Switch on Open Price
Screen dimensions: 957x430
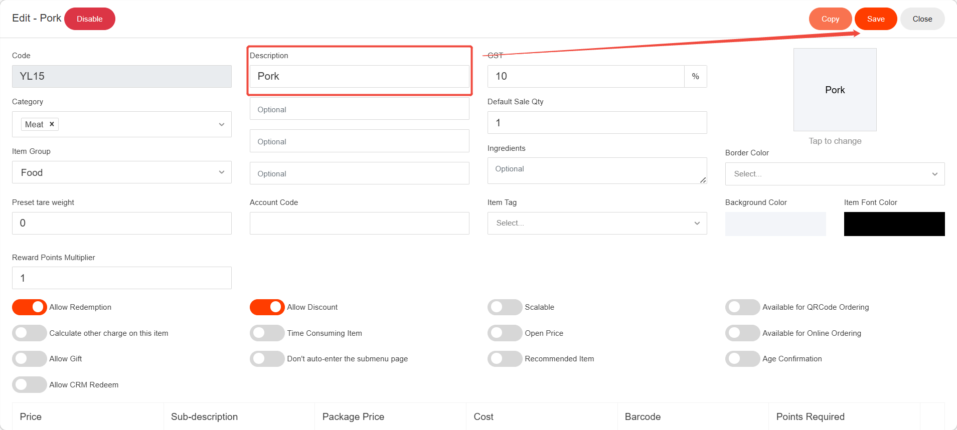pyautogui.click(x=505, y=333)
